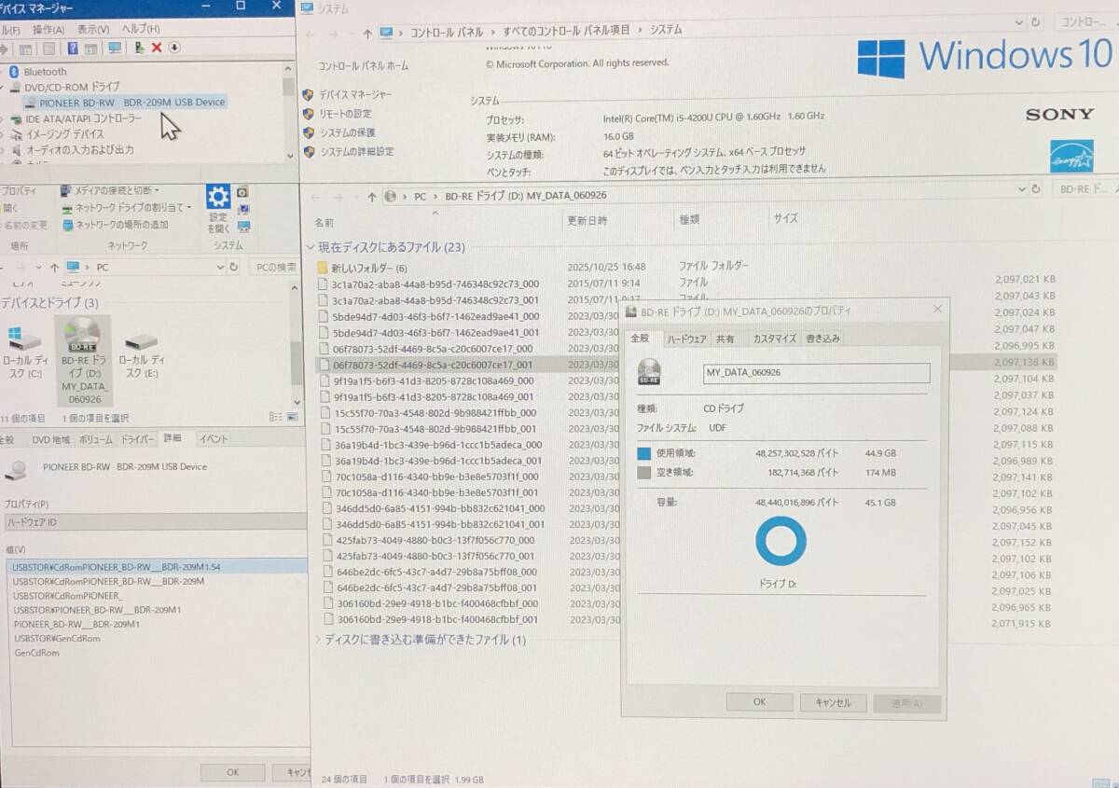Open 表示(V) menu in Device Manager

(x=92, y=30)
